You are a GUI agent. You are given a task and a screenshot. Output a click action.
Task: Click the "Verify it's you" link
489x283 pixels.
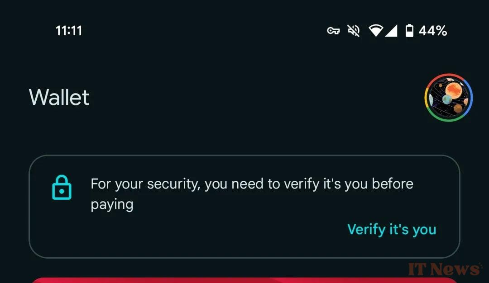(392, 230)
